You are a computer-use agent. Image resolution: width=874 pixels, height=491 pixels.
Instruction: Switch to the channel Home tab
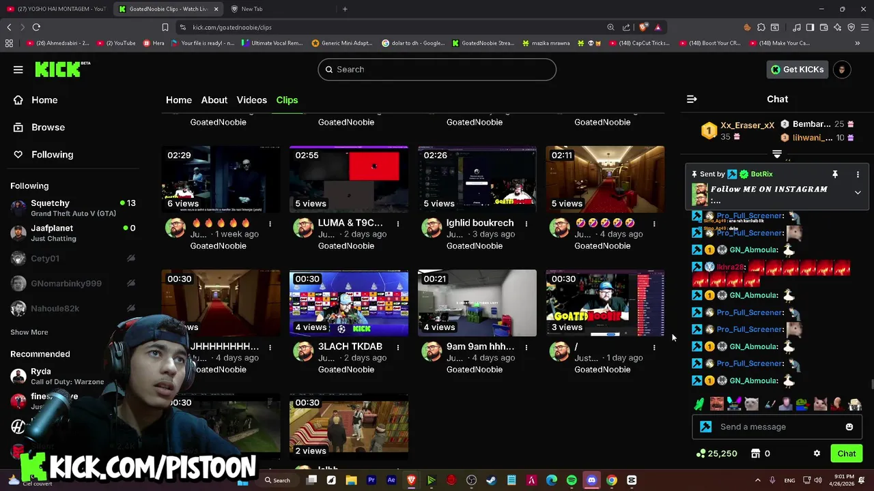pyautogui.click(x=179, y=100)
